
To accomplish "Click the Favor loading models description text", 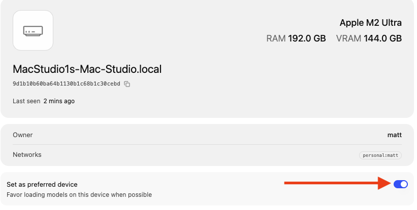I will (79, 194).
